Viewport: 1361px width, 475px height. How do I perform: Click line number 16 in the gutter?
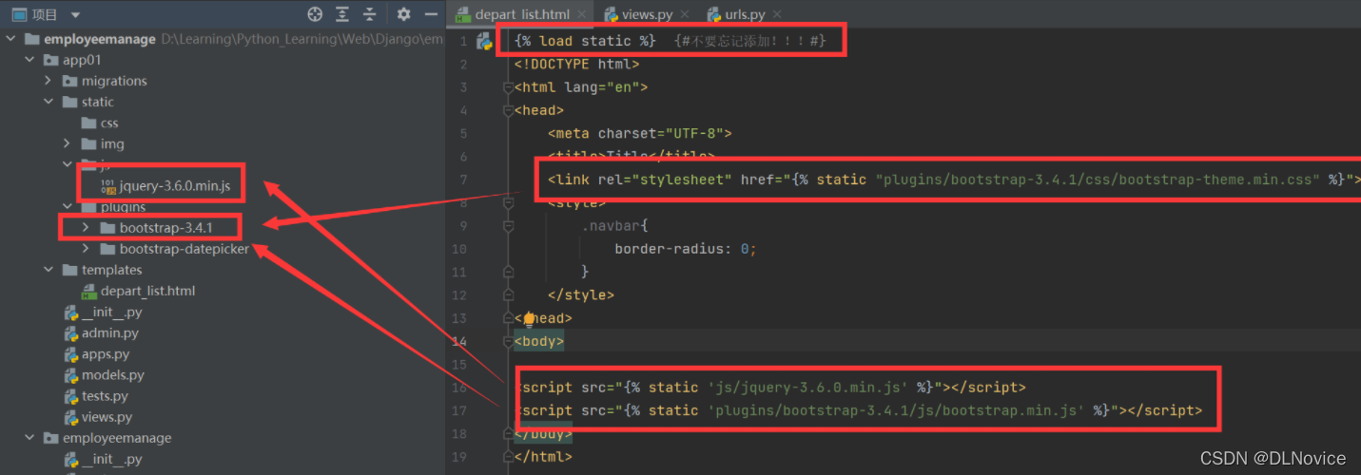pyautogui.click(x=459, y=388)
